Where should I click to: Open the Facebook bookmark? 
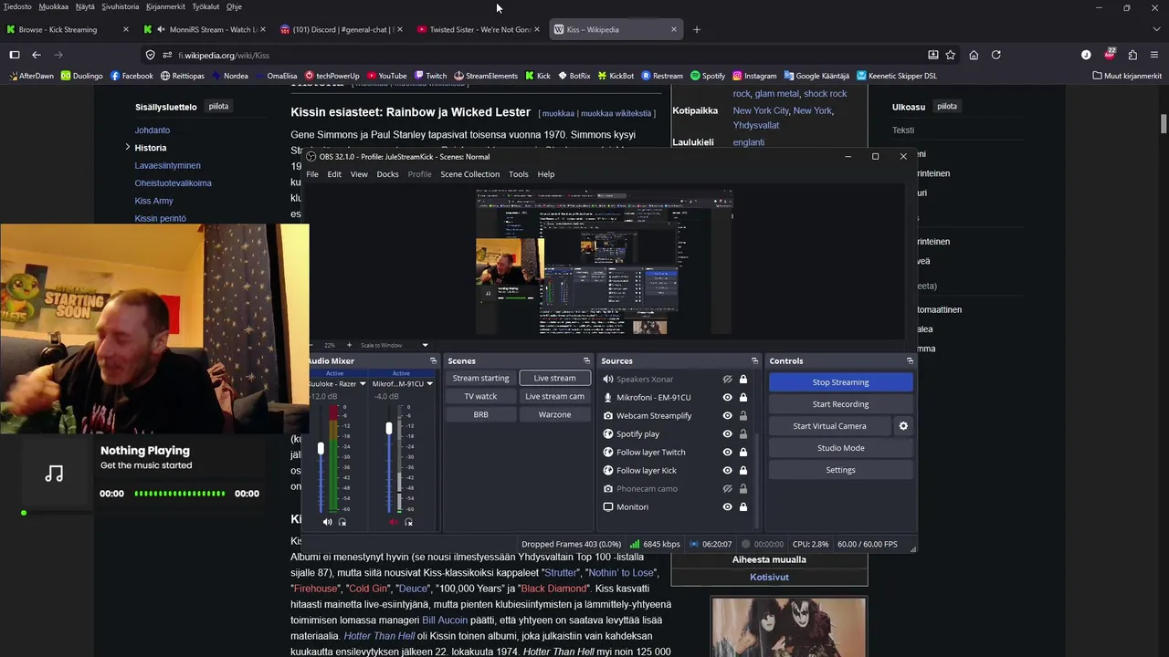click(x=132, y=76)
